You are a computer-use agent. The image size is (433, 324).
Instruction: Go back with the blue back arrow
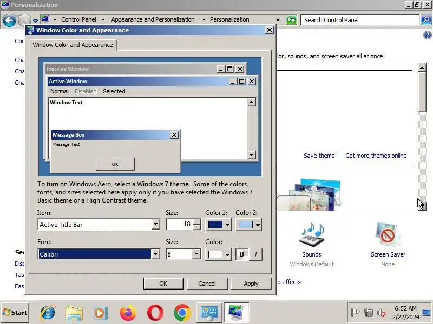click(x=9, y=20)
